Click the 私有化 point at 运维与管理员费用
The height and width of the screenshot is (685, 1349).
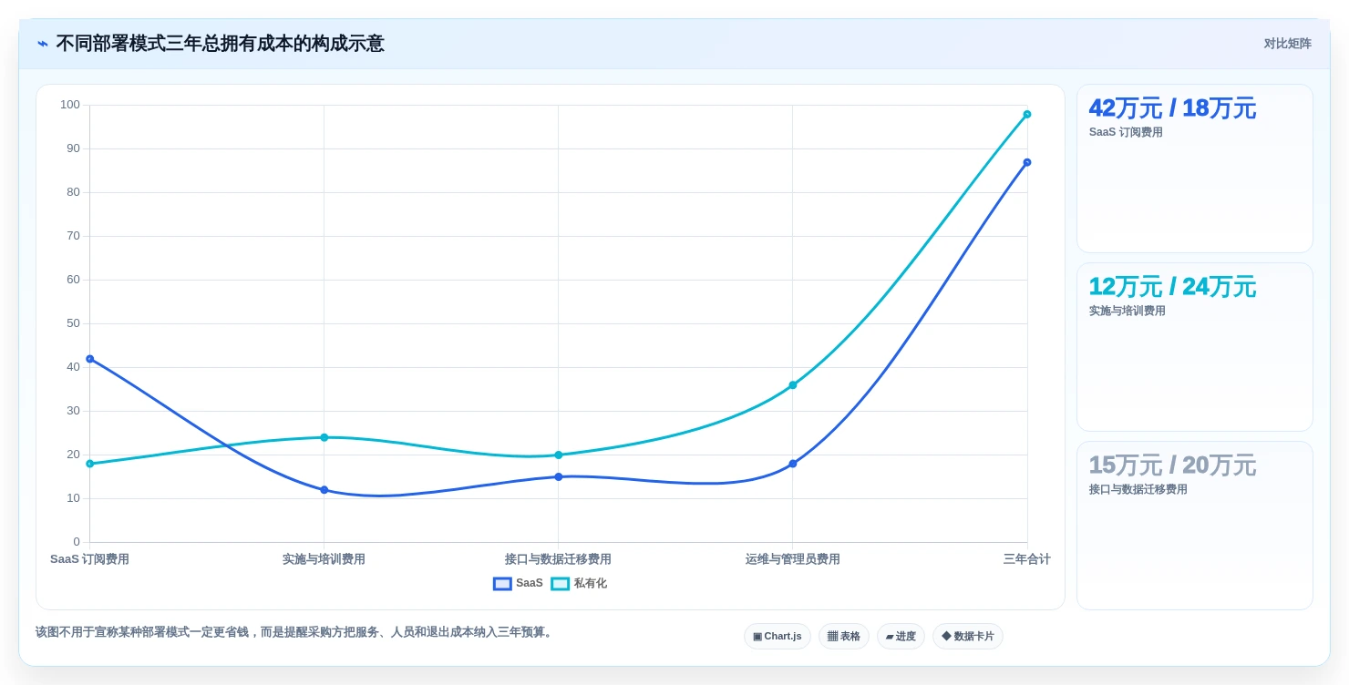click(792, 385)
